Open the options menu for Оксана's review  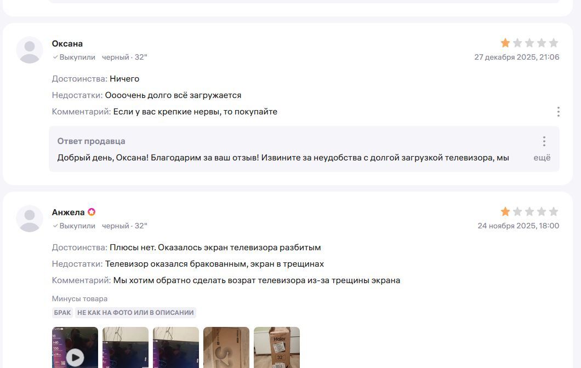[x=558, y=112]
